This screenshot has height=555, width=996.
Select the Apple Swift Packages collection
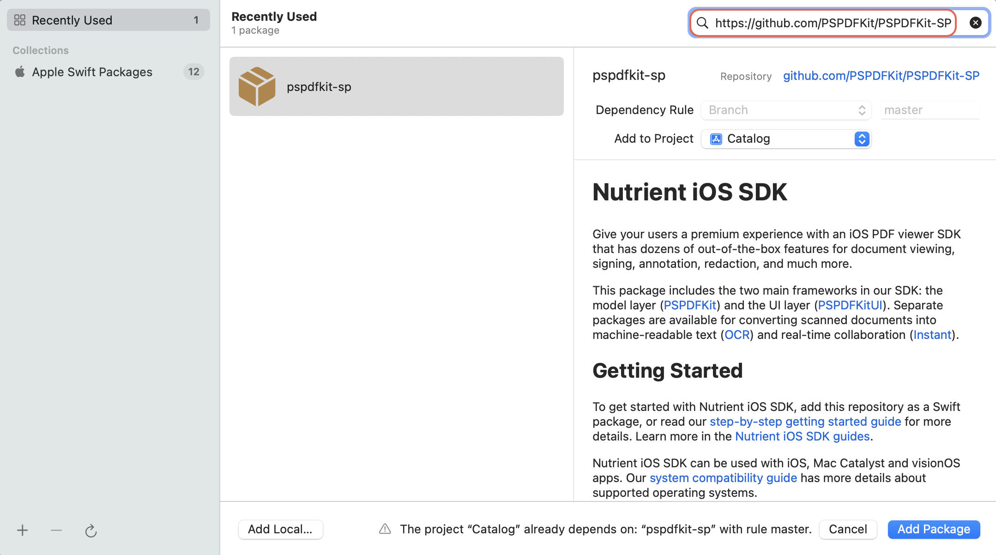92,72
